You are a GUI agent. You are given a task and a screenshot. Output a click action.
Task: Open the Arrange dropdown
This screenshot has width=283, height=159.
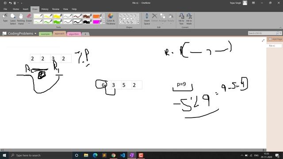[163, 19]
